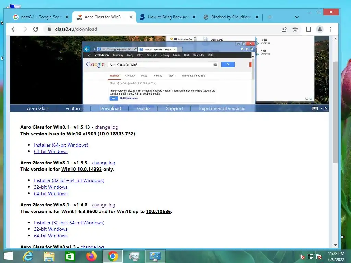Open the Support nav item
351x263 pixels.
(x=174, y=109)
